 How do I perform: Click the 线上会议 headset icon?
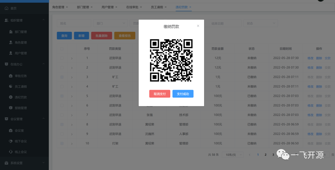click(x=11, y=152)
